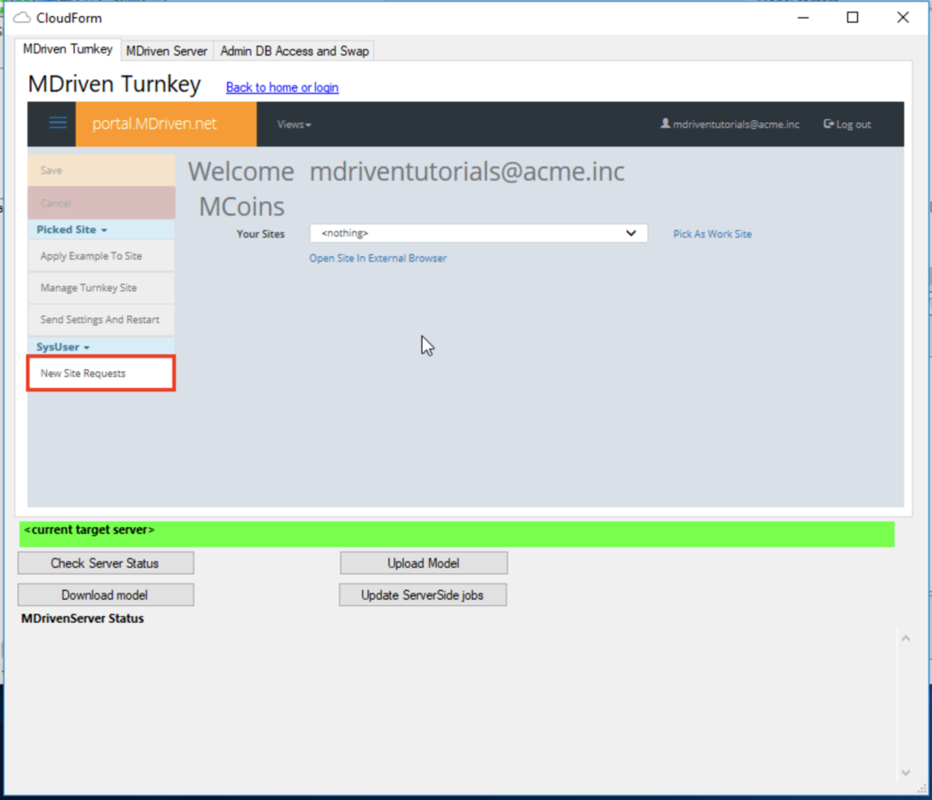The width and height of the screenshot is (932, 800).
Task: Click Pick As Work Site link
Action: click(712, 234)
